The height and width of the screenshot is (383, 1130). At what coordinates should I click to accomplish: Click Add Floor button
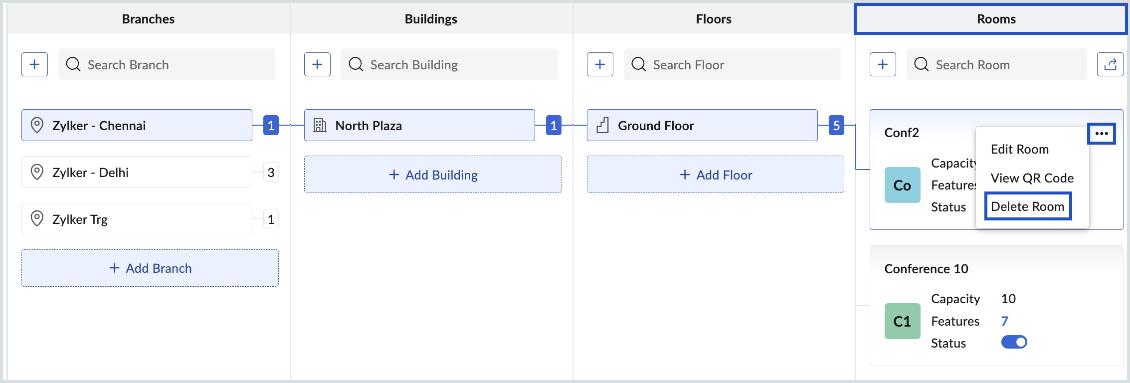[716, 175]
